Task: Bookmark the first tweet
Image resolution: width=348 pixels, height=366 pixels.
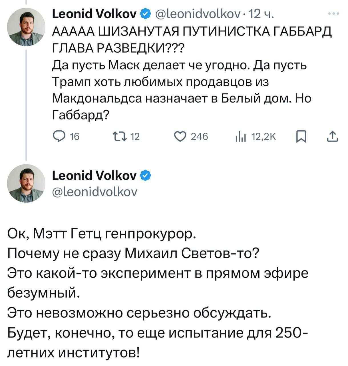Action: tap(301, 137)
